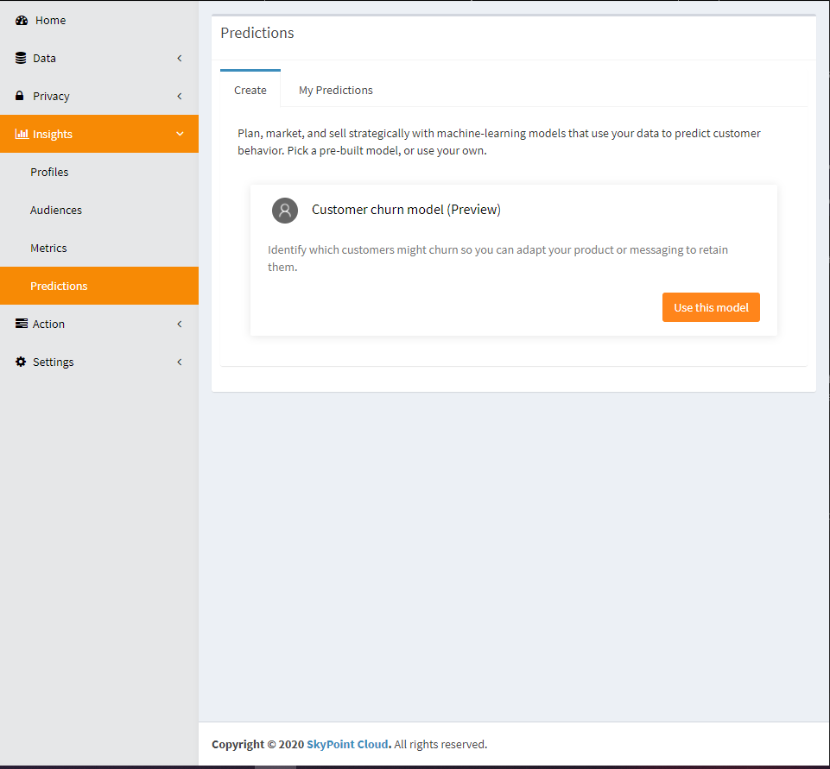Screen dimensions: 830x769
Task: Collapse the Insights menu chevron
Action: [180, 134]
